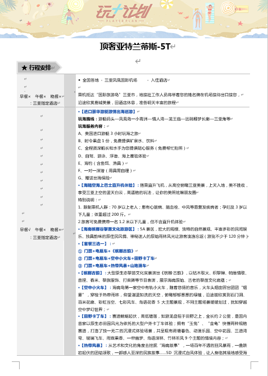Click item 'E、海钓（含鱼饵、渔具）'
268x376 pixels.
coord(101,164)
